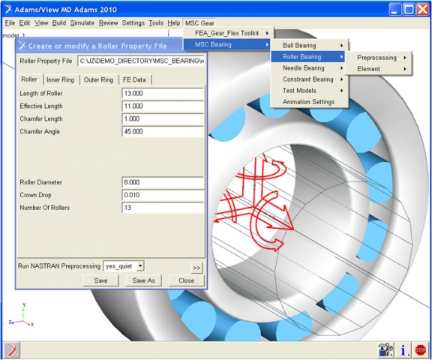Screen dimensions: 432x360
Task: Click the red STOP icon
Action: coord(420,350)
